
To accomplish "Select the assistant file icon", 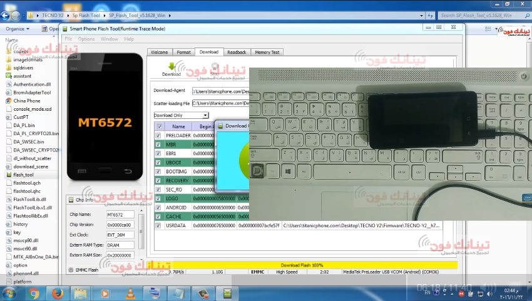I will tap(9, 76).
